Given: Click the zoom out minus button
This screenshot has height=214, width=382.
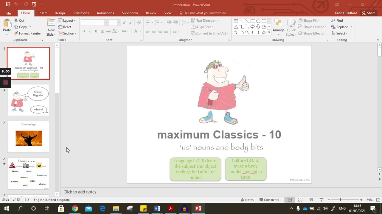Looking at the screenshot, I should click(x=329, y=200).
